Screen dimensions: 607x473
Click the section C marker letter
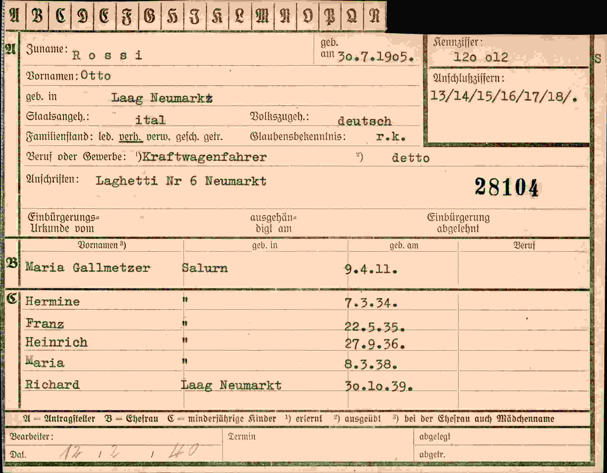point(12,299)
